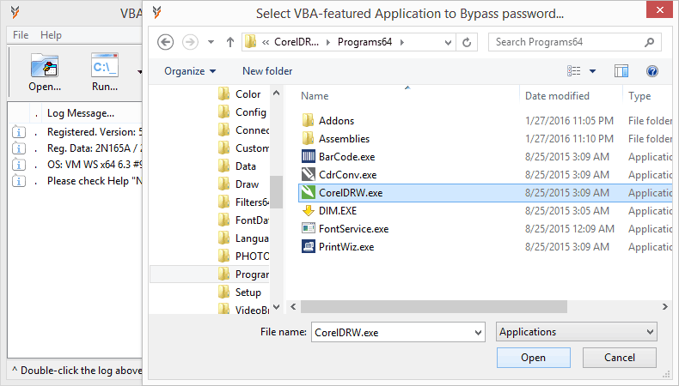Open dialog help icon
Screen dimensions: 679x386
(x=652, y=71)
